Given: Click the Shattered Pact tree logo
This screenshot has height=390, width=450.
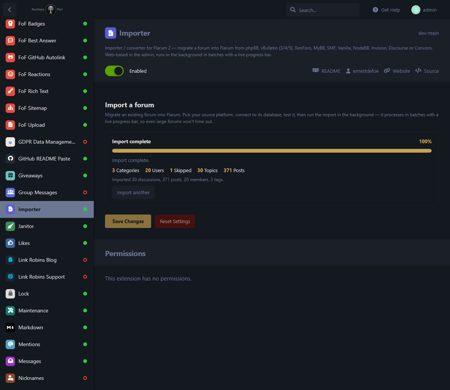Looking at the screenshot, I should click(51, 10).
